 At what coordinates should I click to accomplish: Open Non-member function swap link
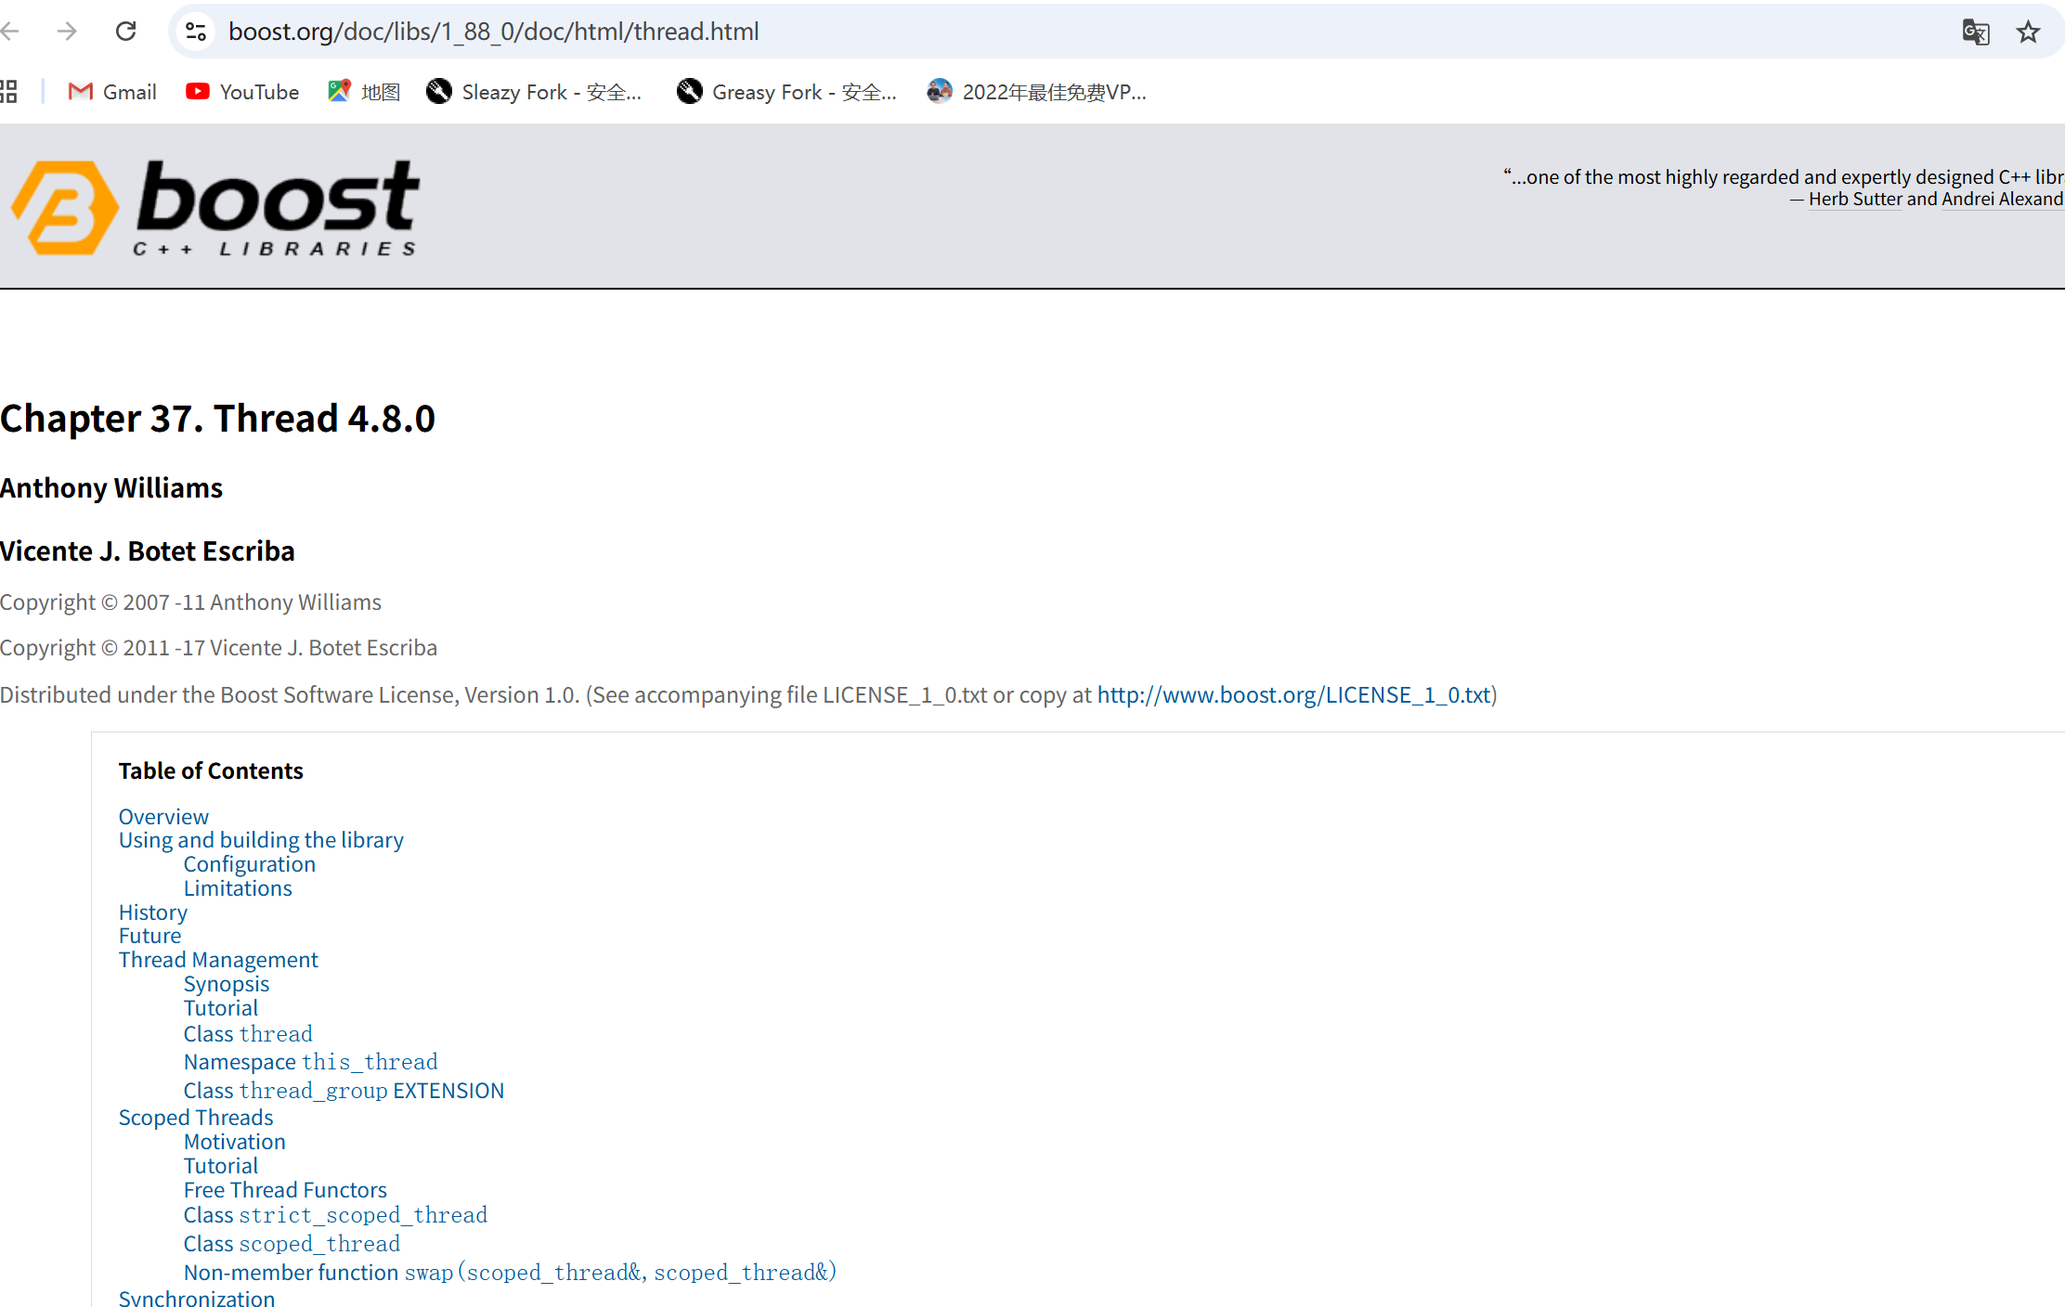(x=510, y=1273)
